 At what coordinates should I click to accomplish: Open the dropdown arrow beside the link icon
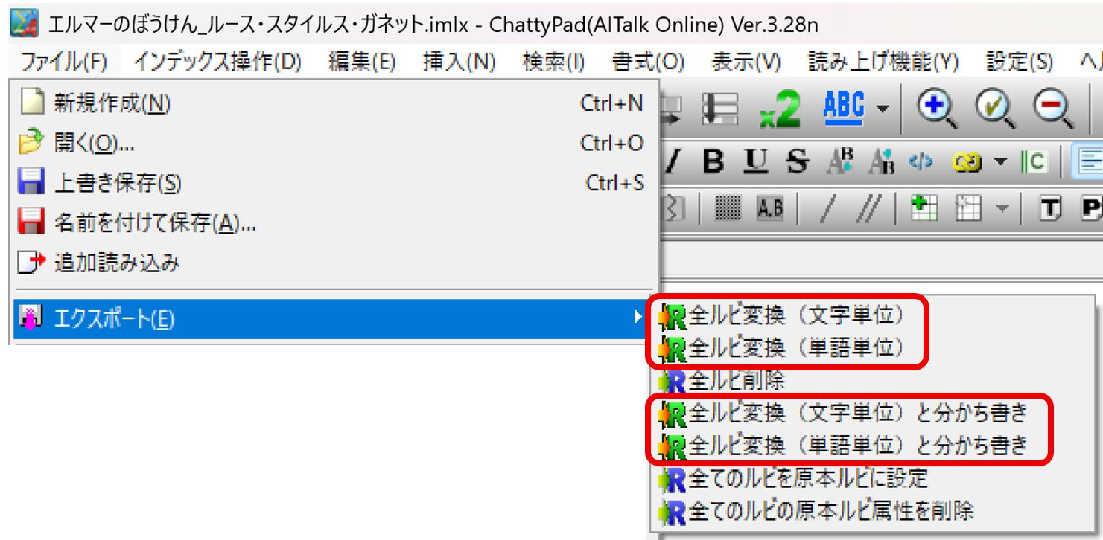(x=1000, y=162)
